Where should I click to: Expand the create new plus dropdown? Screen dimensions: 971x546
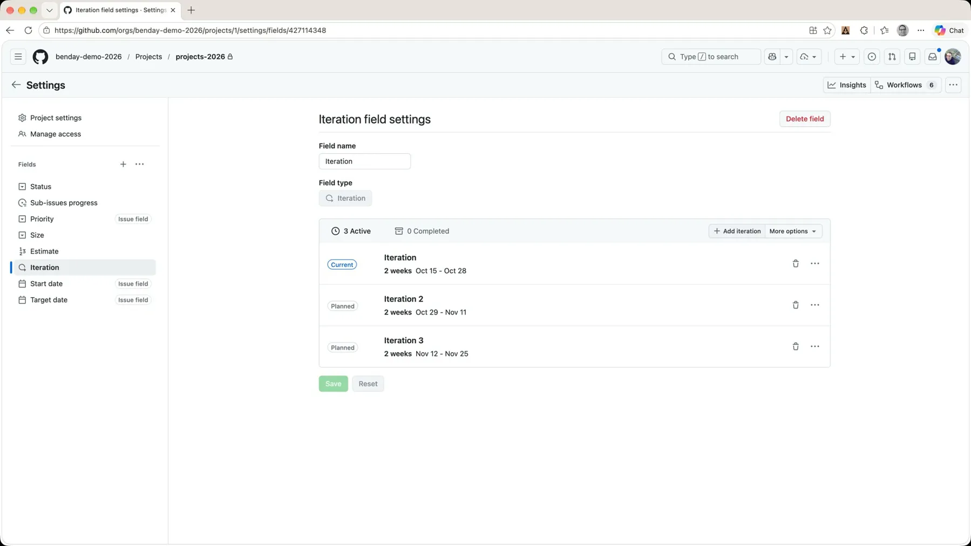(x=847, y=57)
